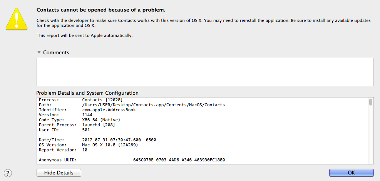Focus the Comments text box
This screenshot has height=181, width=380.
(205, 72)
